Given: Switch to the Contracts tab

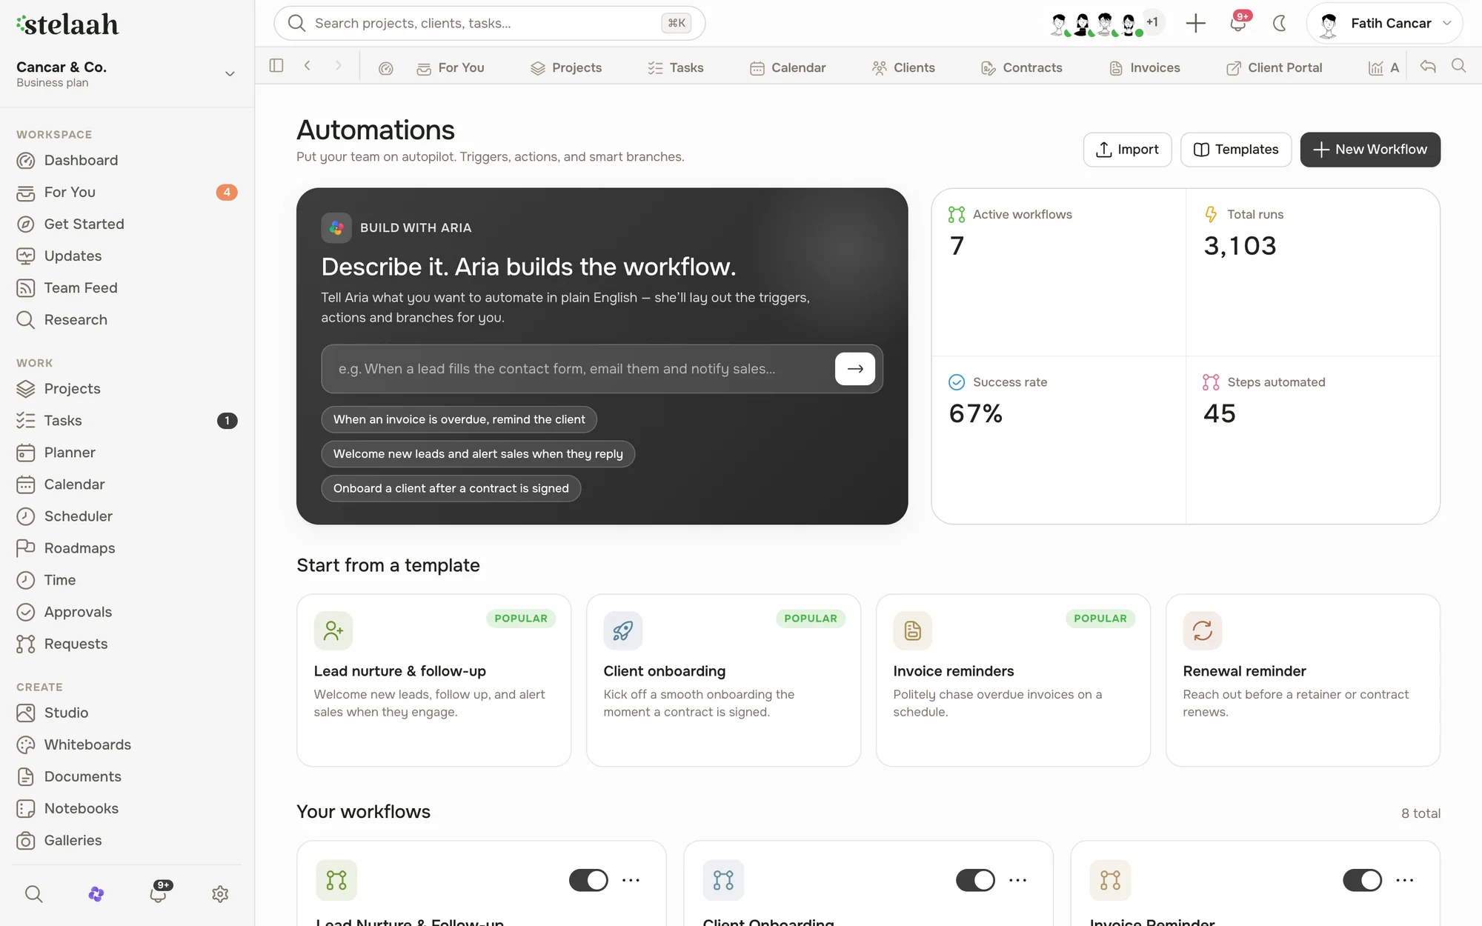Looking at the screenshot, I should tap(1022, 68).
